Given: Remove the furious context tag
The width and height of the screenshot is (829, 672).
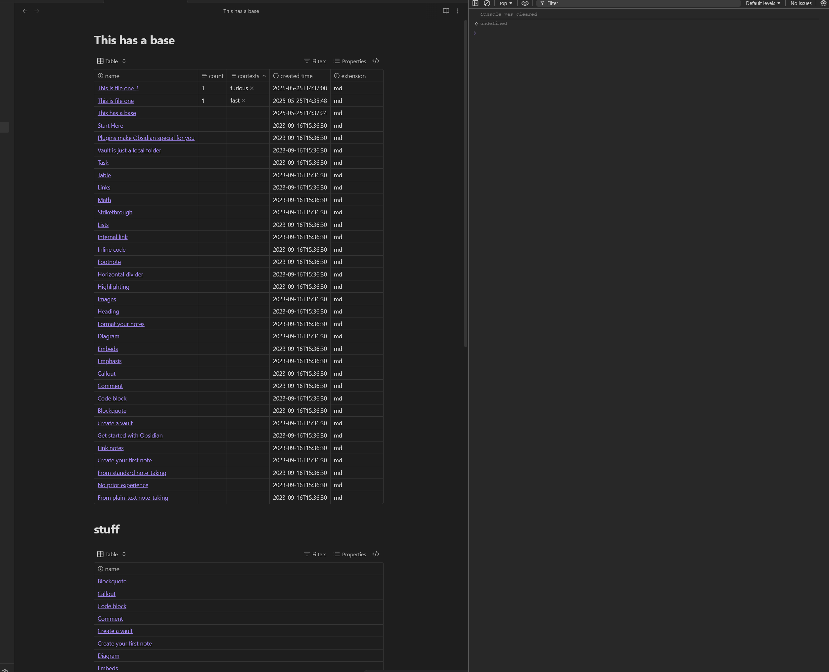Looking at the screenshot, I should [x=252, y=88].
